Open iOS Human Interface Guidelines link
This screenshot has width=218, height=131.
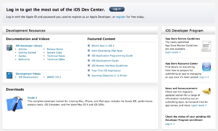pos(110,65)
